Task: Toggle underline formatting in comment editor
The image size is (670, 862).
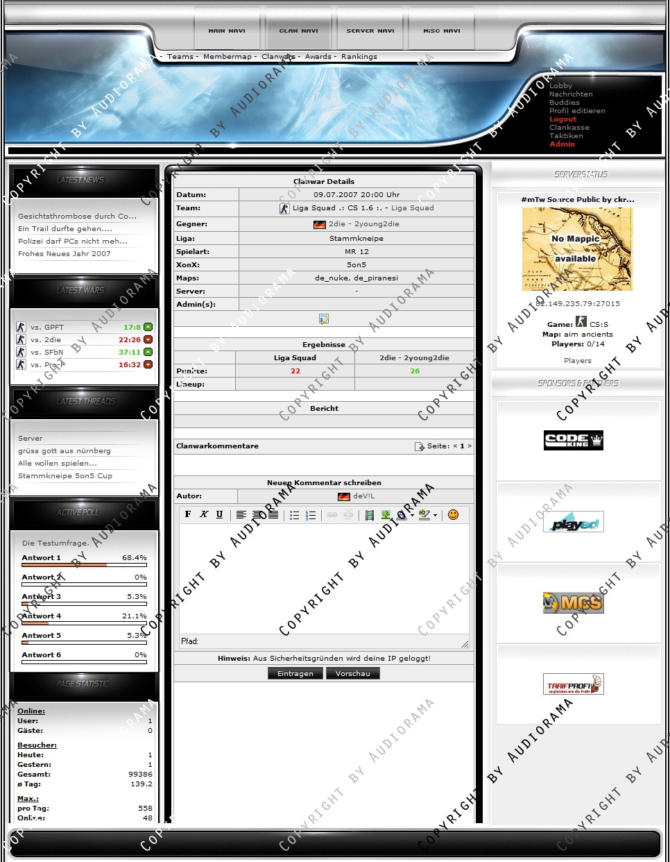Action: click(220, 514)
